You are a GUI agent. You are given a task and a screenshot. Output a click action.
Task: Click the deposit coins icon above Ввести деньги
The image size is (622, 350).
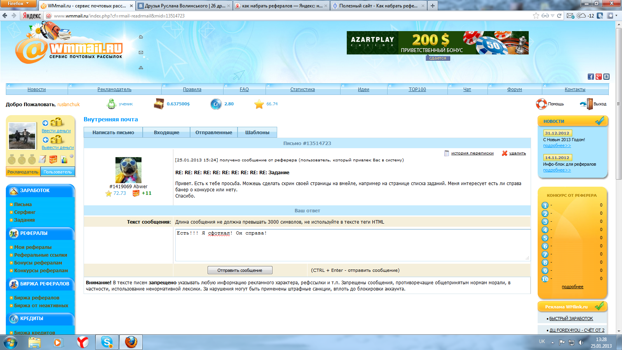(53, 122)
